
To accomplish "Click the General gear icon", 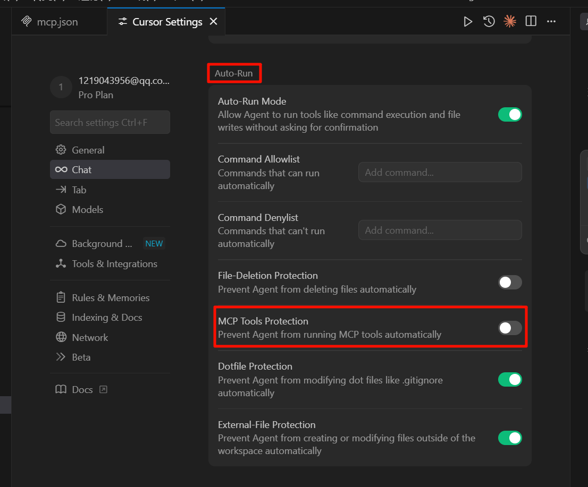I will 61,150.
